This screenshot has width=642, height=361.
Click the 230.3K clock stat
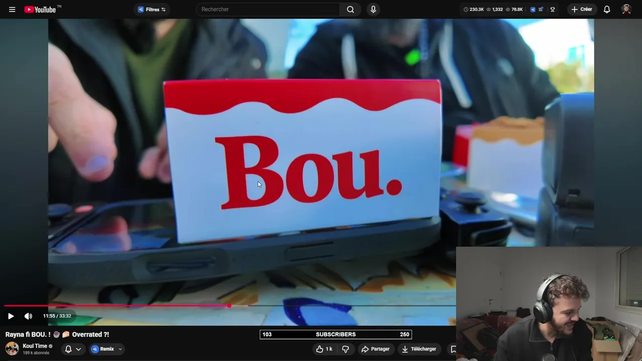(473, 10)
